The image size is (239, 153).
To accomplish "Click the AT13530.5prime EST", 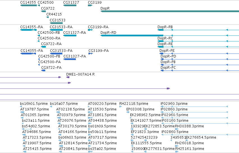I will (90, 112).
